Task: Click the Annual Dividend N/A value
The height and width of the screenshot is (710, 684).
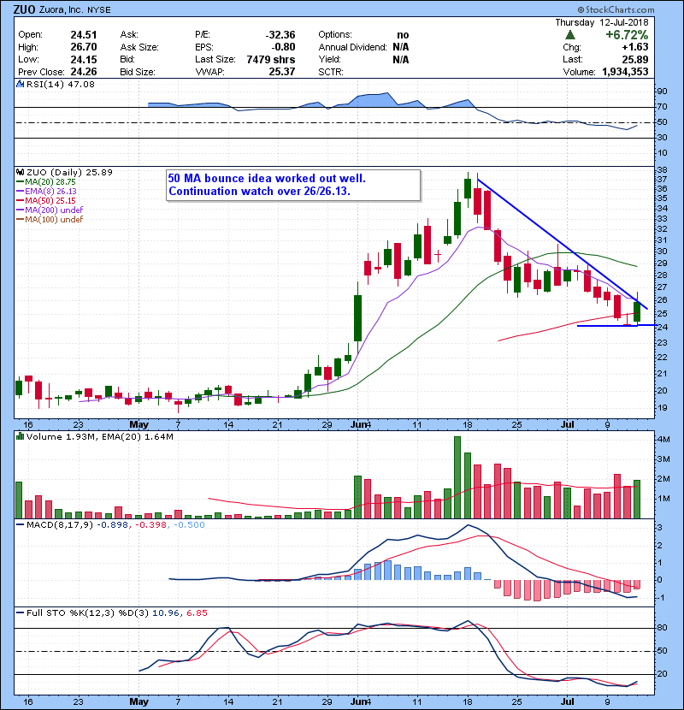Action: [401, 47]
